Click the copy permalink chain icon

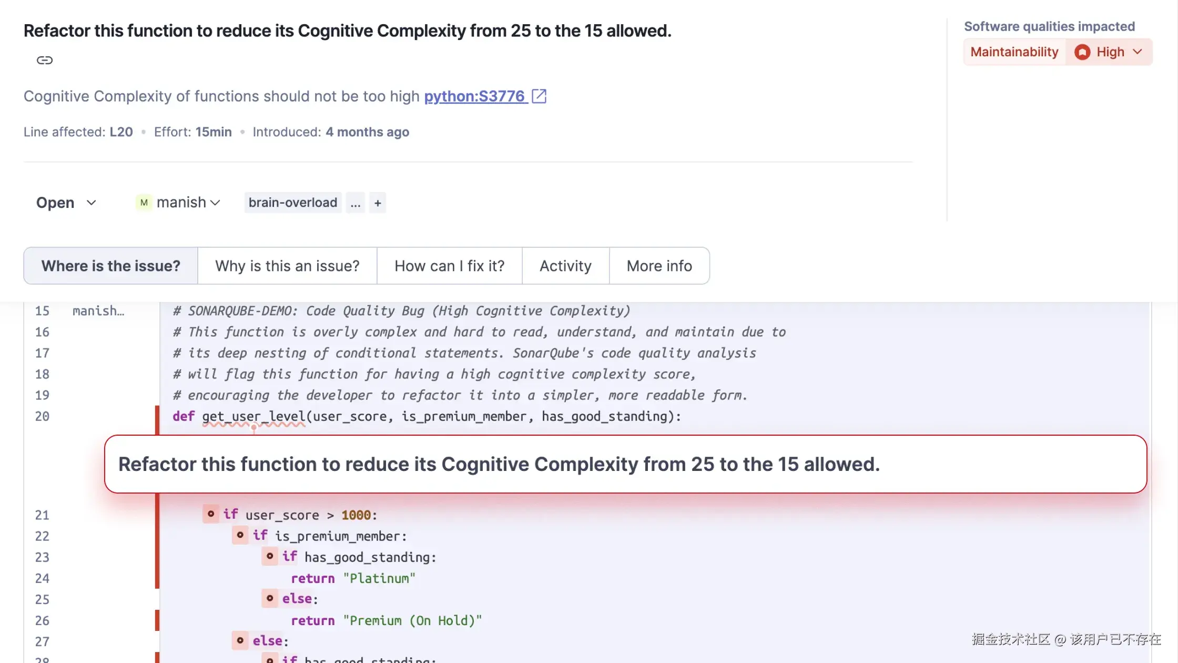(45, 60)
